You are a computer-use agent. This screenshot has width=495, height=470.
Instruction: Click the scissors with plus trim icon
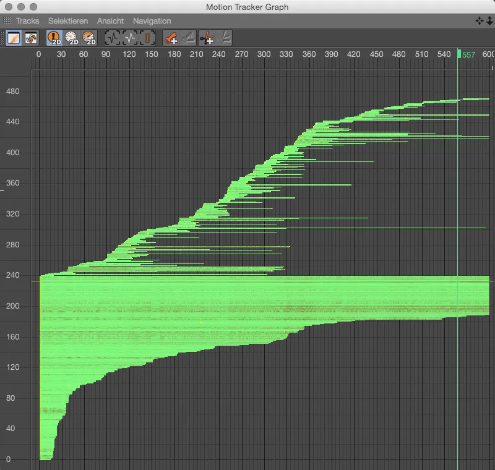[207, 38]
